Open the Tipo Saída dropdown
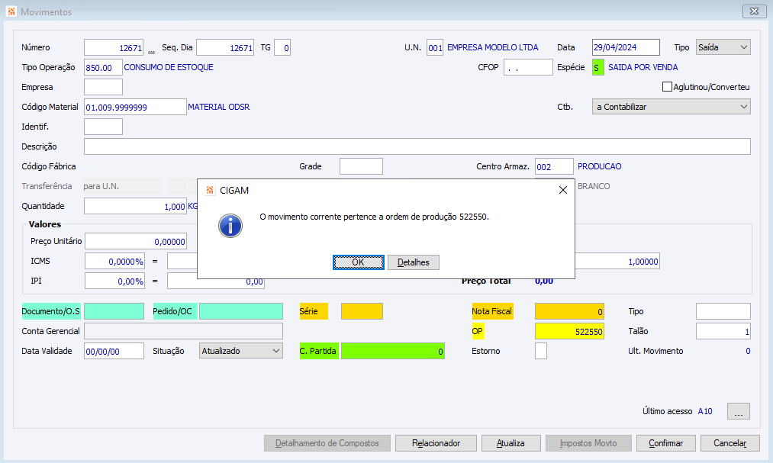The image size is (773, 463). pos(723,47)
